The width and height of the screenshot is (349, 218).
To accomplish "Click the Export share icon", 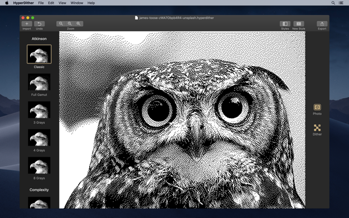I will 322,24.
